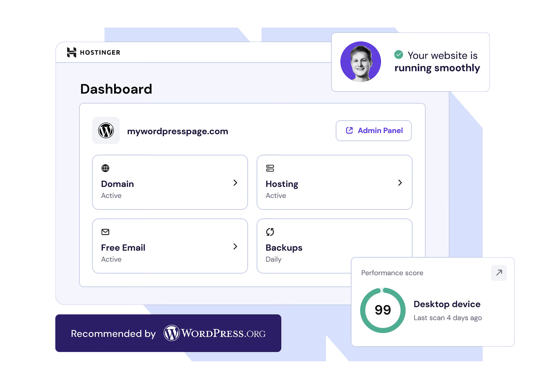Expand the Free Email card chevron
This screenshot has width=548, height=391.
[x=235, y=246]
